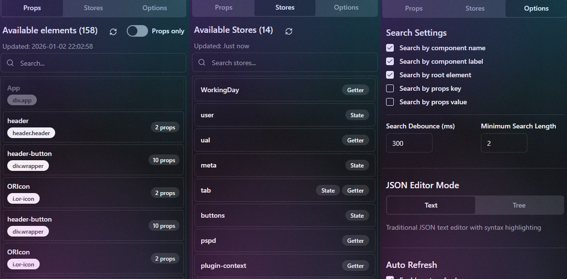Image resolution: width=567 pixels, height=279 pixels.
Task: Focus the elements Search field
Action: (93, 63)
